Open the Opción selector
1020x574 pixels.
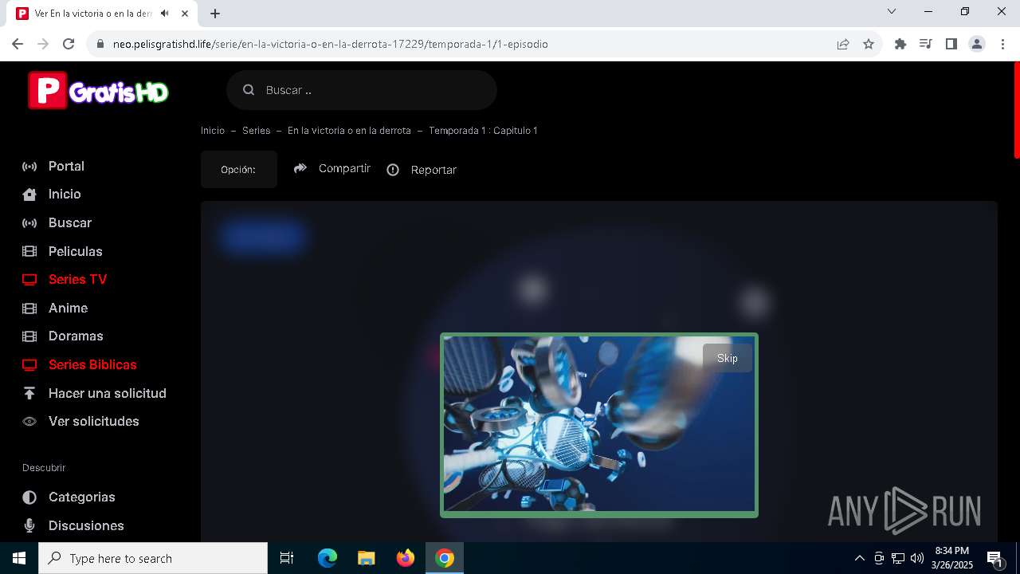(239, 170)
